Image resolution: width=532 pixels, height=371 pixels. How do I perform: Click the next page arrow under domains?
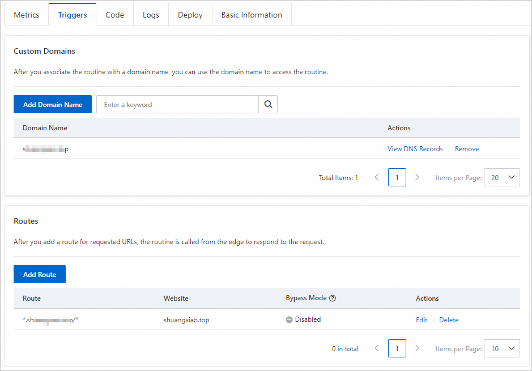(x=417, y=177)
